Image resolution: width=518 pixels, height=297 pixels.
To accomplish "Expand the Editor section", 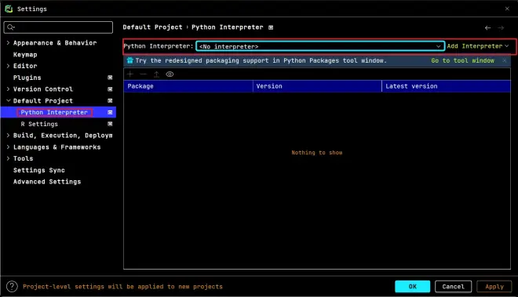I will [9, 66].
